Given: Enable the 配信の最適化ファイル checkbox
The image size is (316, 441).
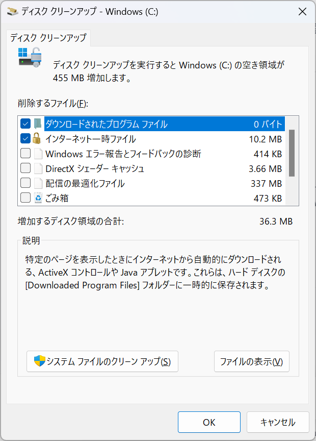Looking at the screenshot, I should click(25, 183).
